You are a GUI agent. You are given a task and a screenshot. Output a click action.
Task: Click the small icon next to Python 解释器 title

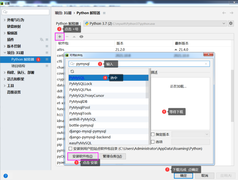pos(104,13)
